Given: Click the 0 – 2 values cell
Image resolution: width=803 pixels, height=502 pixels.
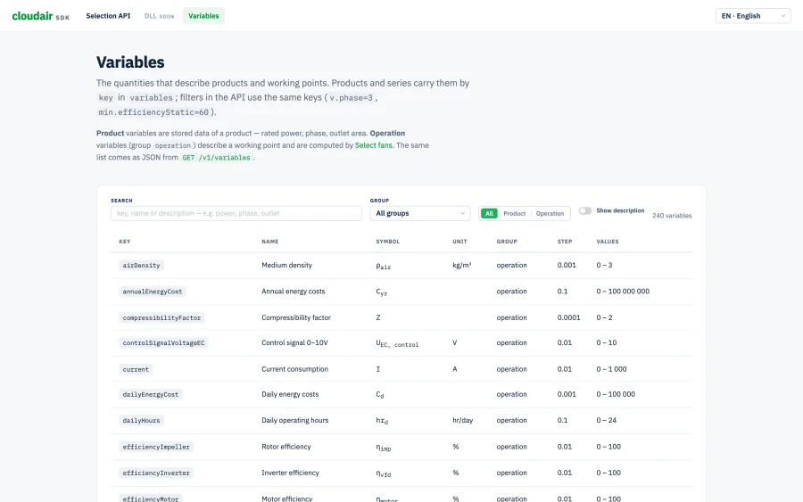Looking at the screenshot, I should click(x=604, y=317).
